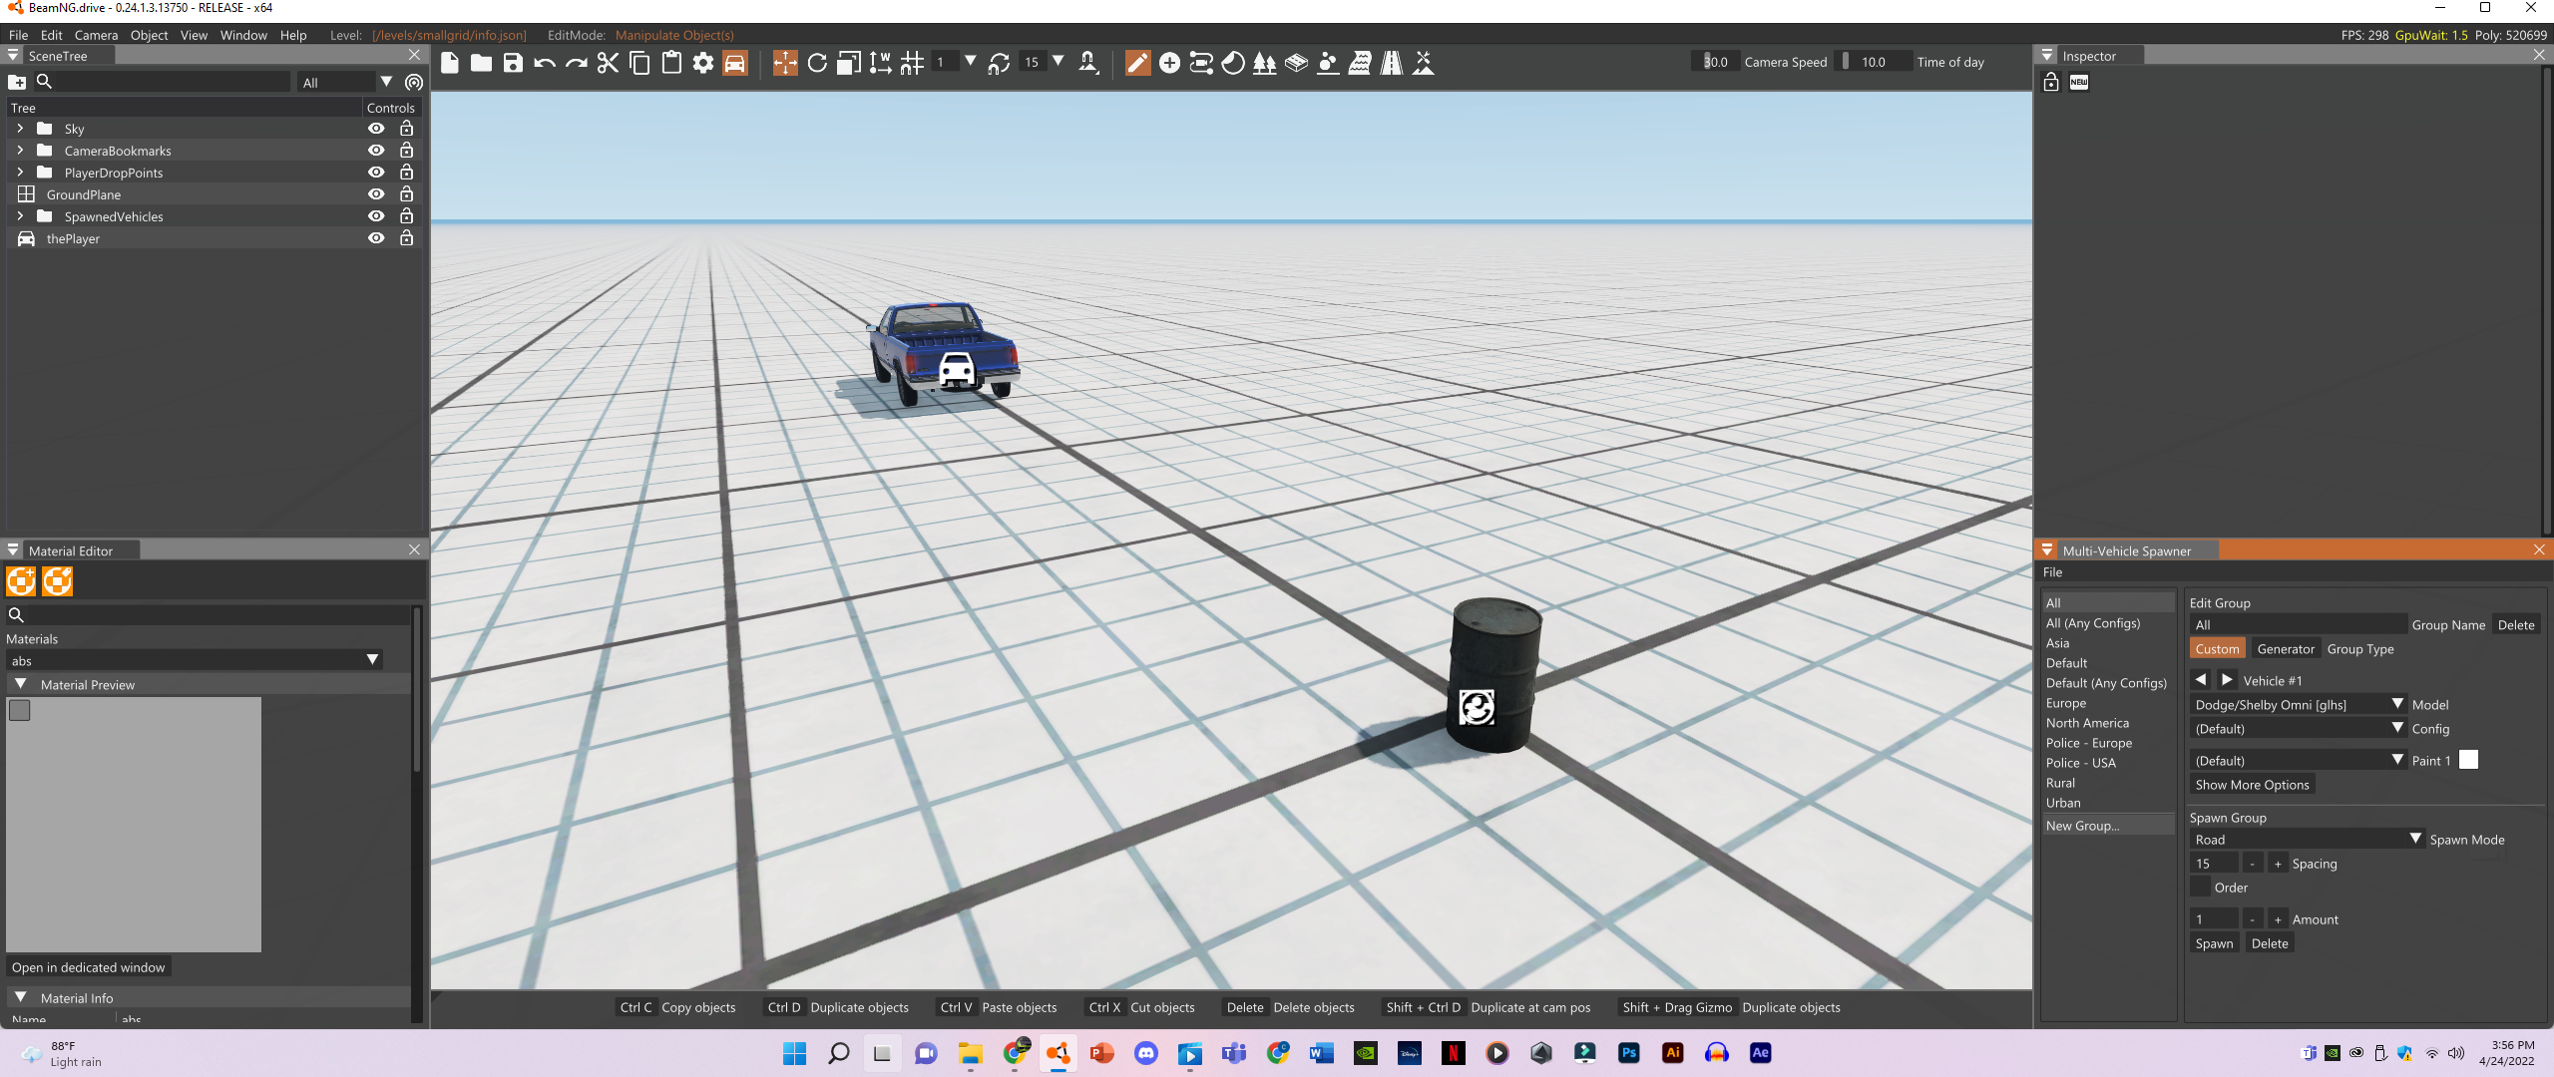Hide the Sky folder with eye icon
The image size is (2554, 1077).
[376, 129]
